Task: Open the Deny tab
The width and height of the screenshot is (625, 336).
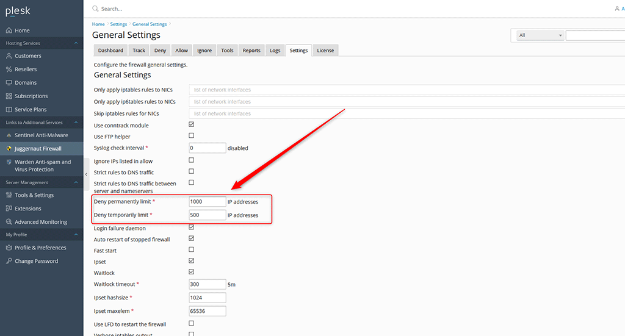Action: [161, 51]
